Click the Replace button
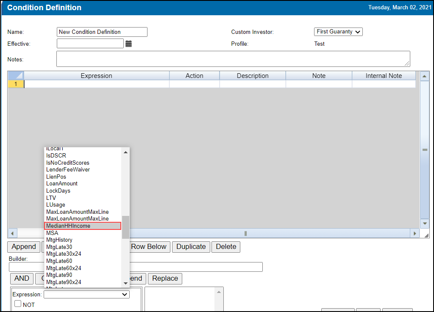 point(165,279)
